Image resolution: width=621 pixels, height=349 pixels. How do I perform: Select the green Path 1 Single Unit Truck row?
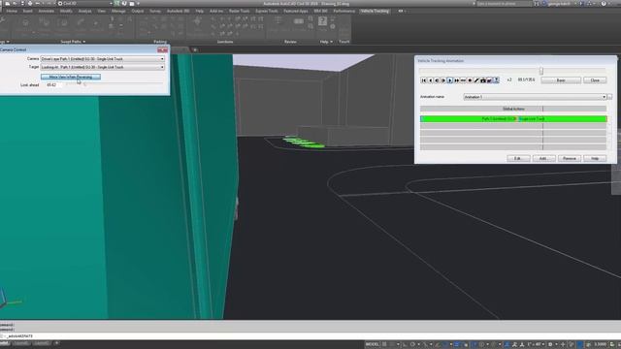coord(513,118)
